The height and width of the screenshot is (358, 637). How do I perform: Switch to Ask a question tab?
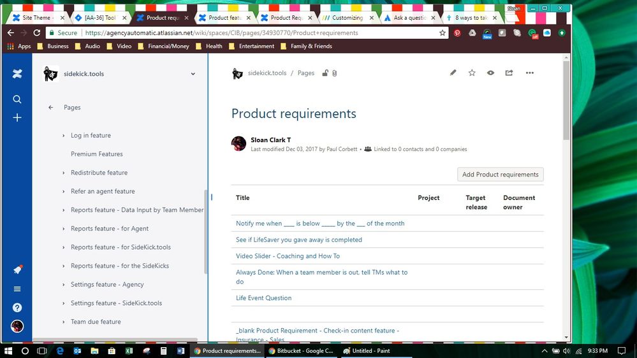[x=409, y=17]
